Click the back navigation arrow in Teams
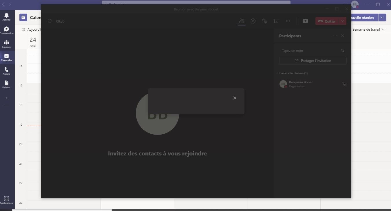This screenshot has width=391, height=211. 3,4
